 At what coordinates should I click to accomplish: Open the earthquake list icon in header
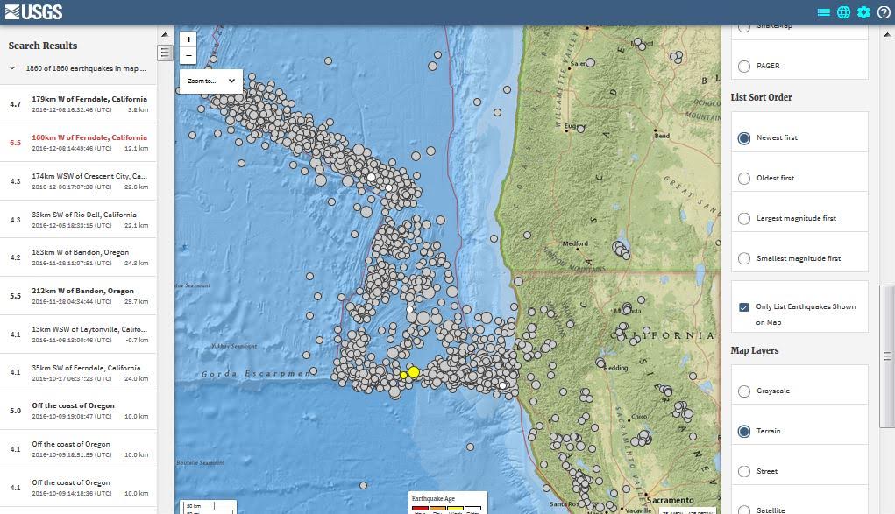(823, 12)
